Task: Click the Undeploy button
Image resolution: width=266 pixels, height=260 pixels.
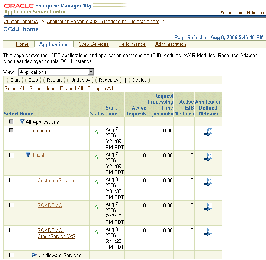Action: [80, 80]
